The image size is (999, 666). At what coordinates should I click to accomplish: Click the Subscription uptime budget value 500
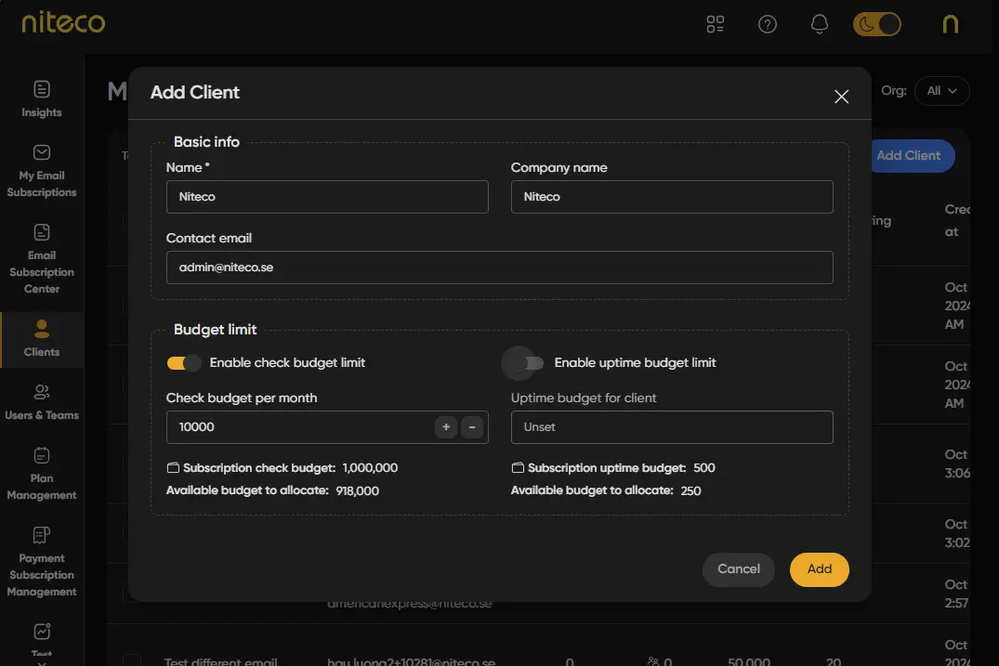pos(704,468)
